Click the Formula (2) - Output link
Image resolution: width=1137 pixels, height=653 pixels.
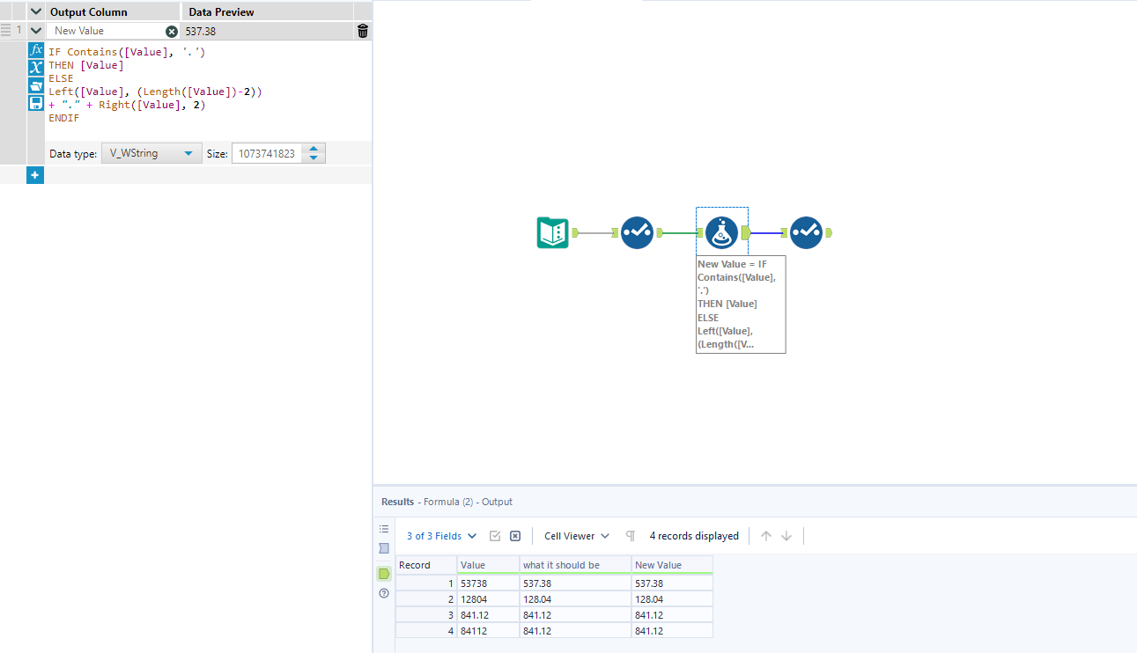[x=467, y=500]
